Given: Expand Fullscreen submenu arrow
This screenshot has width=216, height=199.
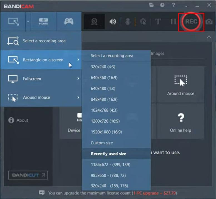Looking at the screenshot, I should 78,79.
